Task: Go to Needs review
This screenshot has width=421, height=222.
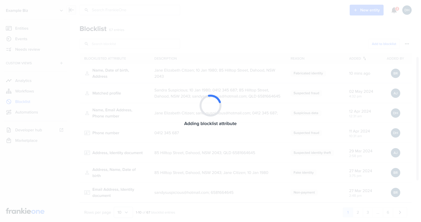Action: click(27, 49)
